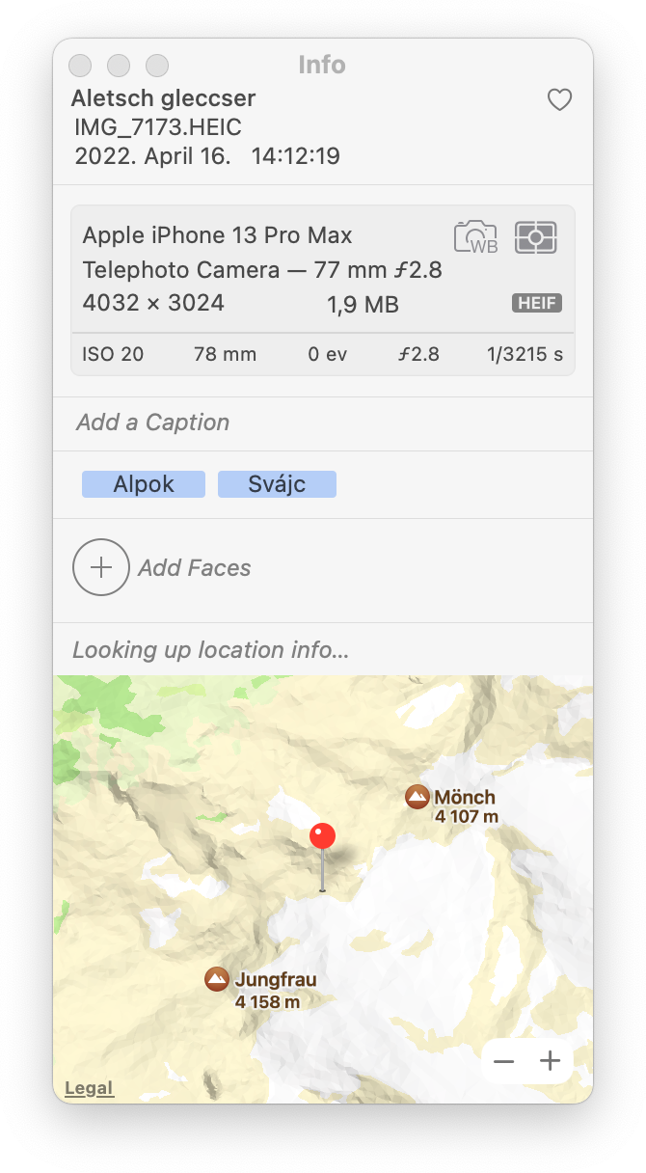Click the filename IMG_7173.HEIC
Image resolution: width=646 pixels, height=1173 pixels.
click(158, 127)
